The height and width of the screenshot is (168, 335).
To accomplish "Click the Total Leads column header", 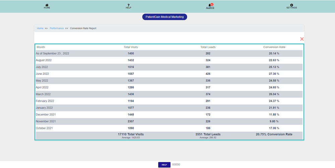I will coord(208,47).
